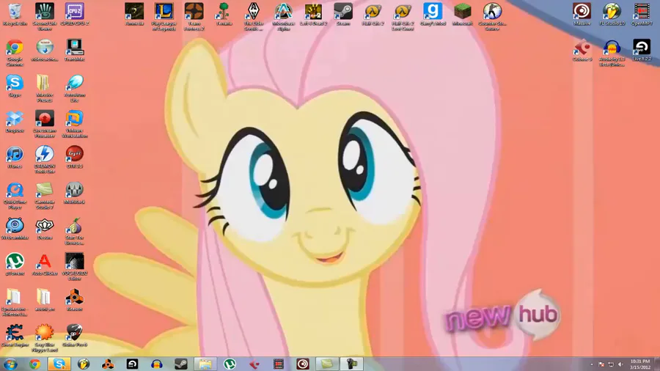Screen dimensions: 660x371
Task: Select the Garry's Mod desktop shortcut
Action: pos(433,15)
